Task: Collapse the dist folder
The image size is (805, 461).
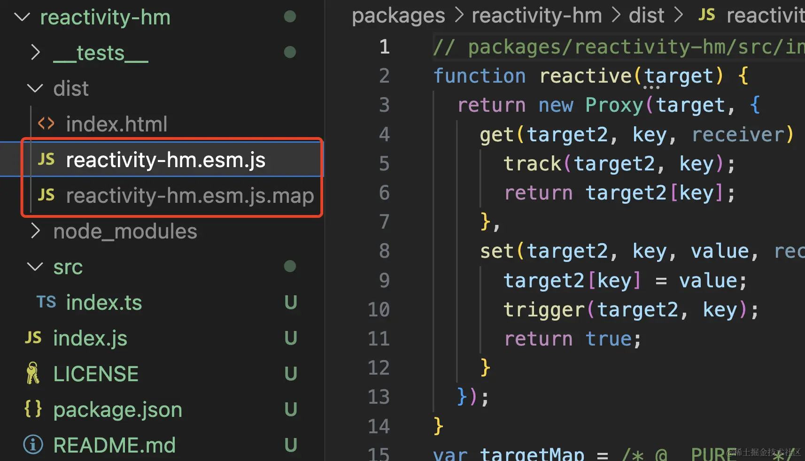Action: click(34, 88)
